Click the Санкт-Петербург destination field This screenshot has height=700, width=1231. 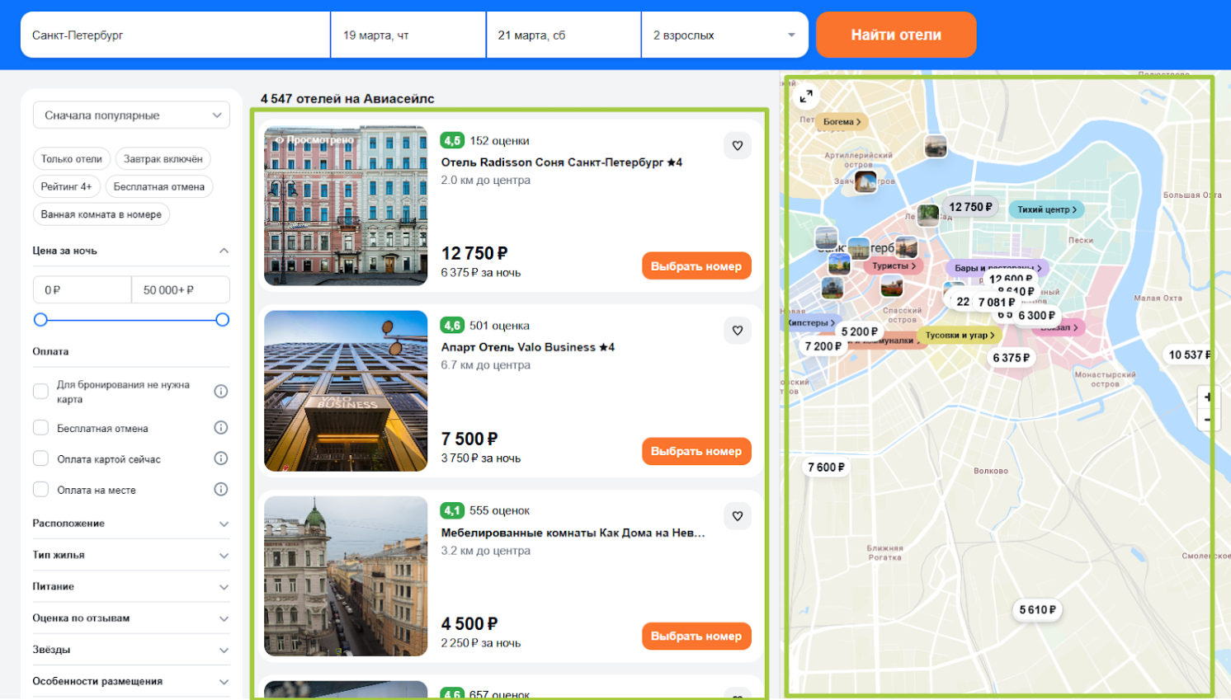pos(175,35)
